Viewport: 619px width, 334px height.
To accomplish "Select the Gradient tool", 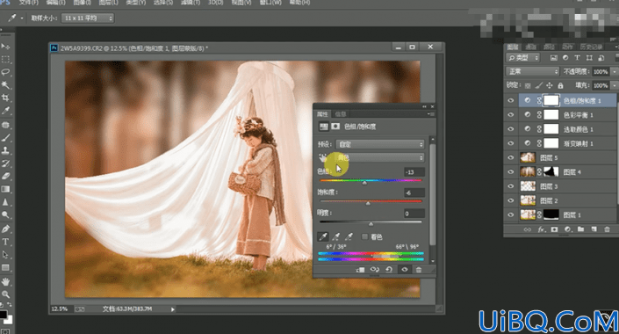I will tap(5, 189).
